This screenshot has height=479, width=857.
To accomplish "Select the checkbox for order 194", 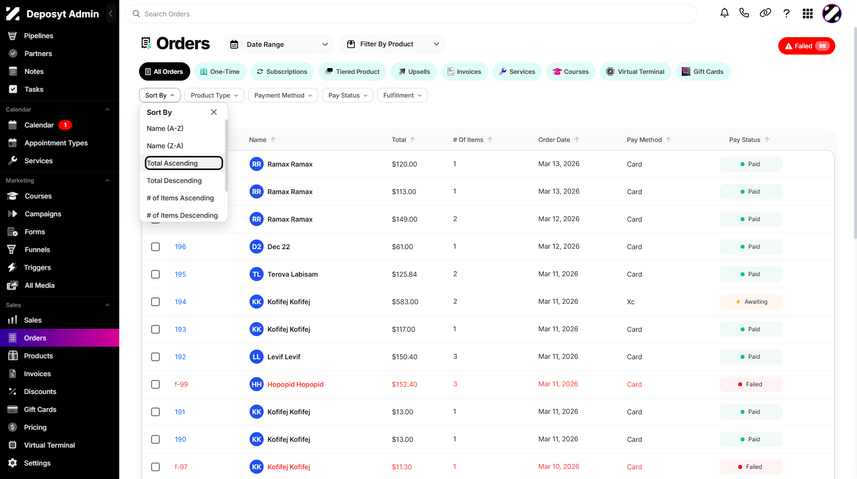I will 155,302.
